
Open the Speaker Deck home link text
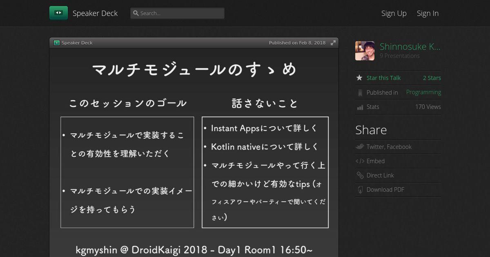click(95, 13)
